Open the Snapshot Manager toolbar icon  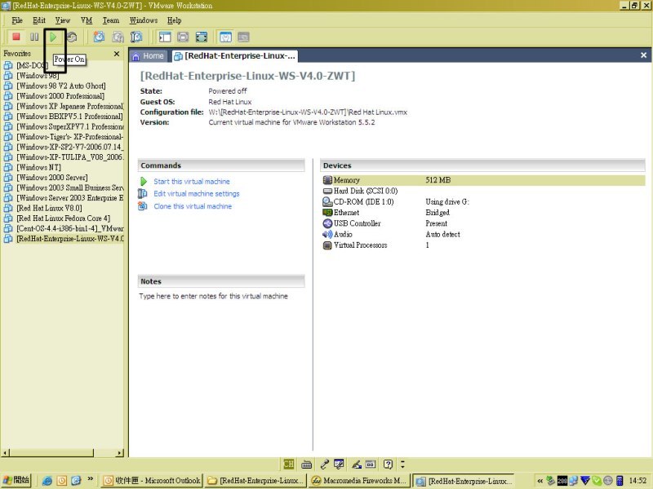pos(136,37)
